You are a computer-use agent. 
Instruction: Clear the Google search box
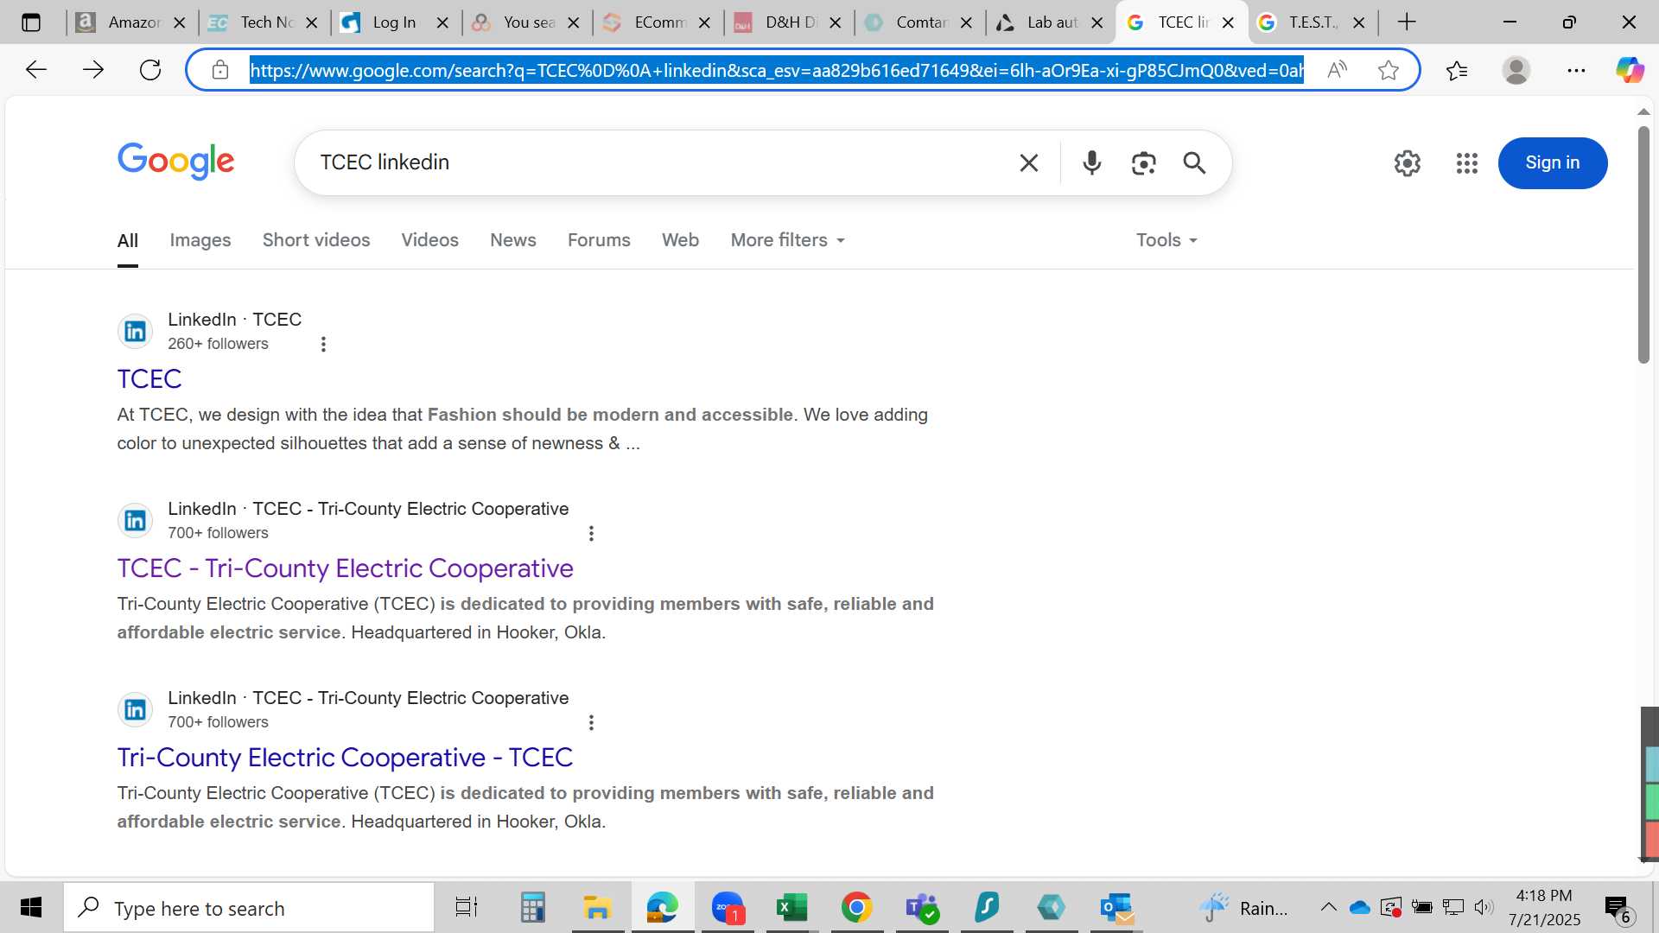point(1028,162)
